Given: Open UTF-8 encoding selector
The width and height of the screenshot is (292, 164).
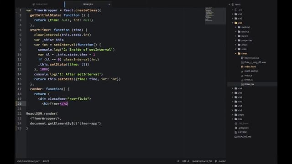Looking at the screenshot, I should (186, 161).
